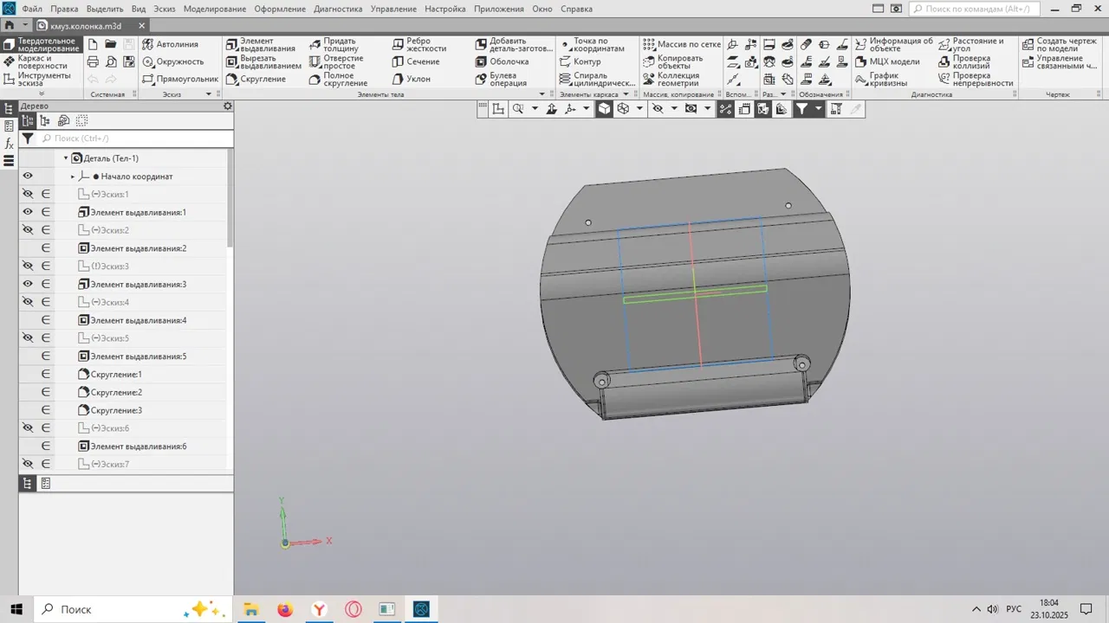Click the Копировать объекты tool
Viewport: 1109px width, 623px height.
673,62
